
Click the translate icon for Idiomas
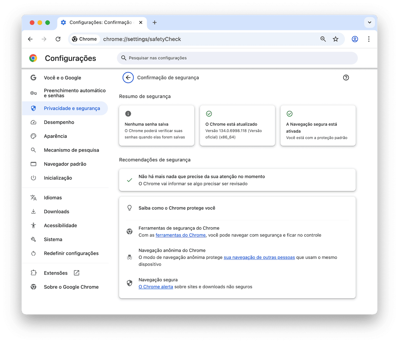[x=33, y=198]
